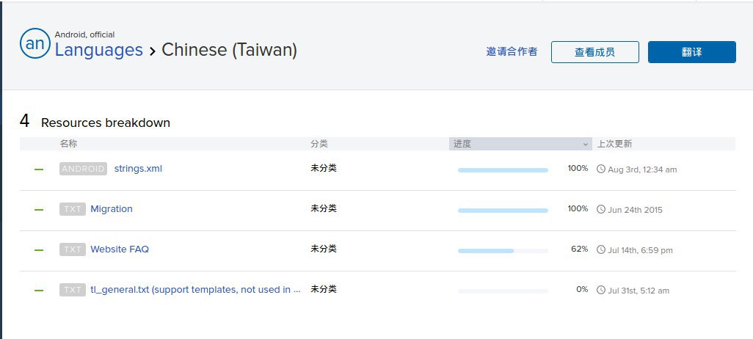The height and width of the screenshot is (339, 753).
Task: Sort resources by the 分类 column header
Action: [319, 144]
